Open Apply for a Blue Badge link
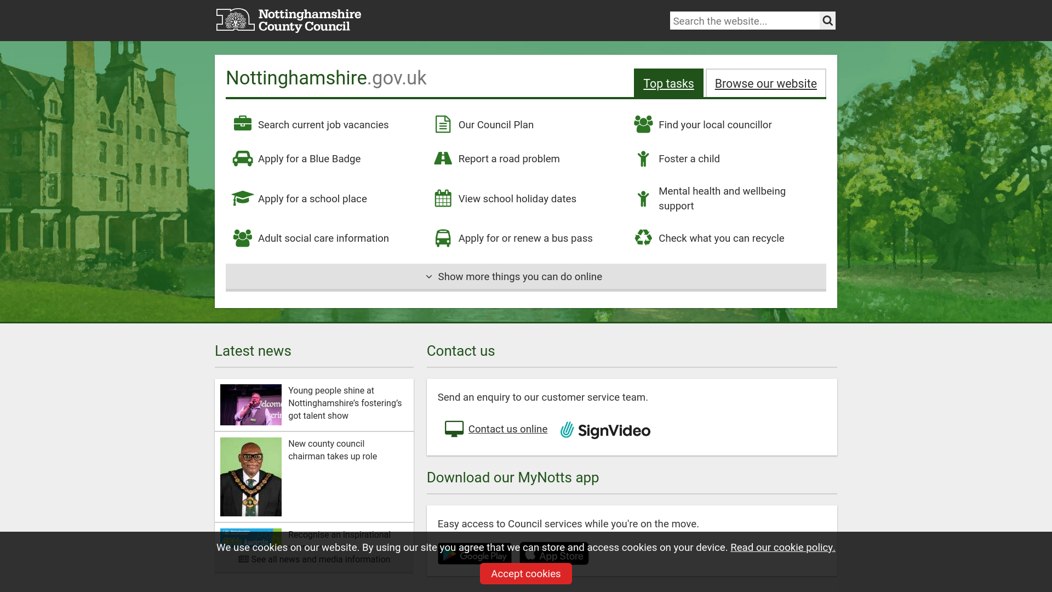Screen dimensions: 1052x592 coord(309,159)
